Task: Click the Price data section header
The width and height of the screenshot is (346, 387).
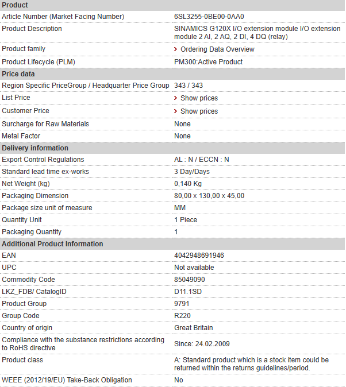Action: [172, 74]
